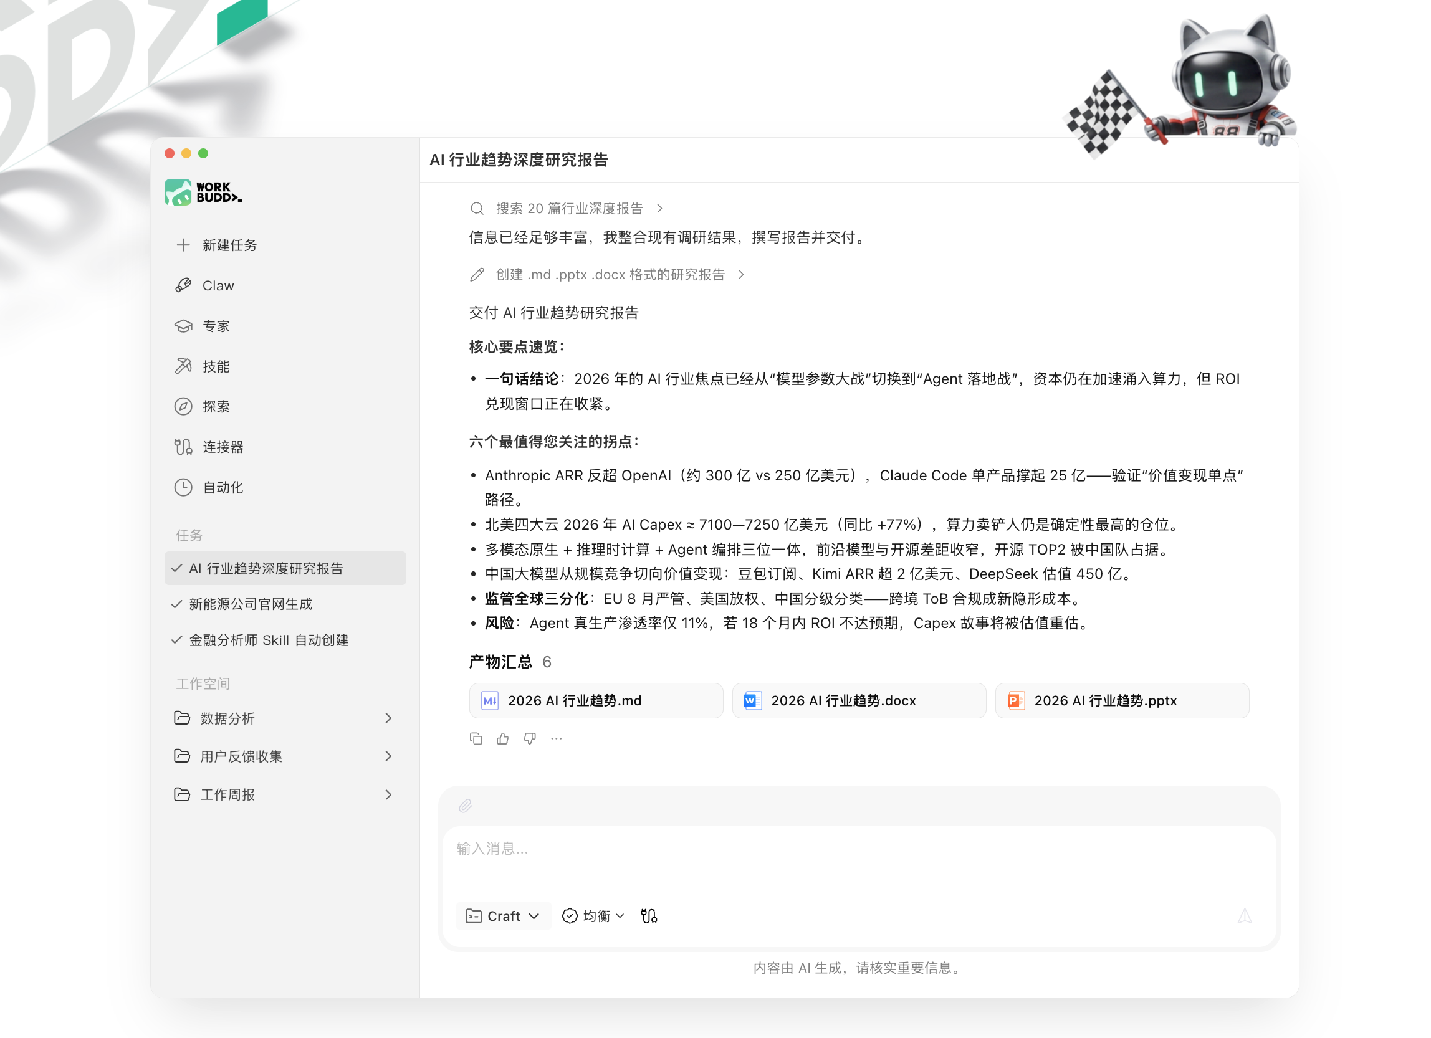Image resolution: width=1431 pixels, height=1038 pixels.
Task: Open the 专家 menu item
Action: (x=285, y=325)
